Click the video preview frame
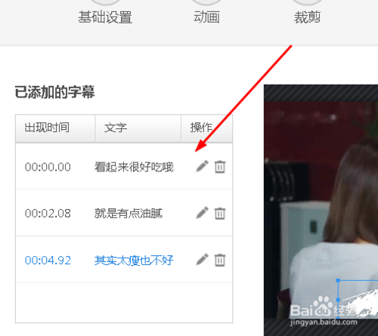This screenshot has height=336, width=378. coord(321,210)
